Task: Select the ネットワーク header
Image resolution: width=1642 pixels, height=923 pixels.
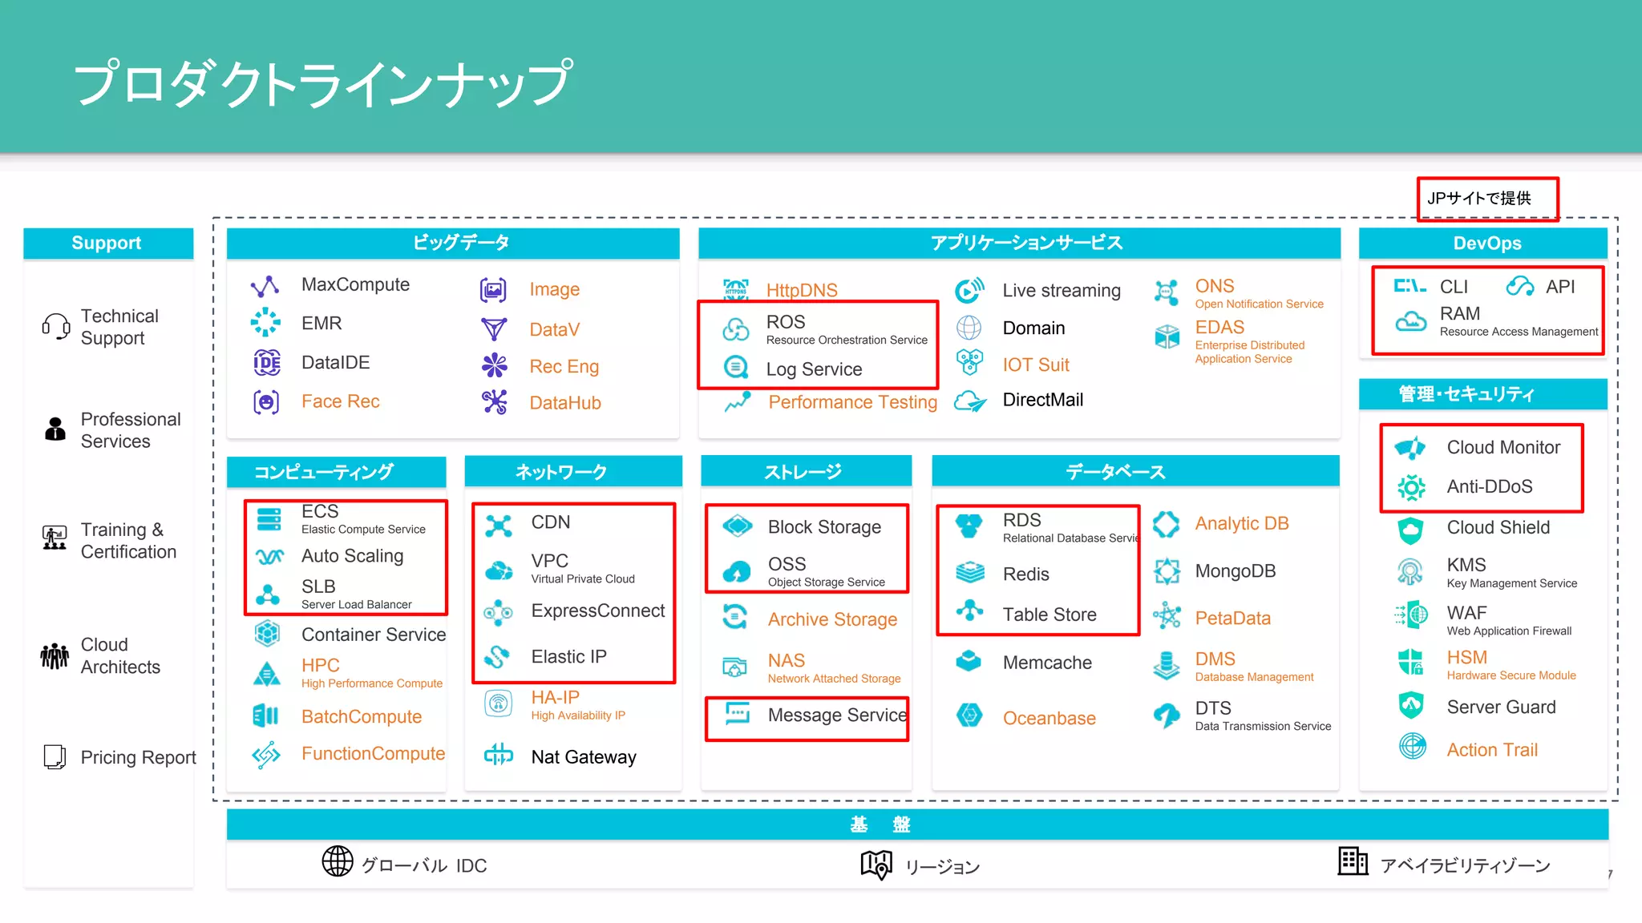Action: click(x=573, y=472)
